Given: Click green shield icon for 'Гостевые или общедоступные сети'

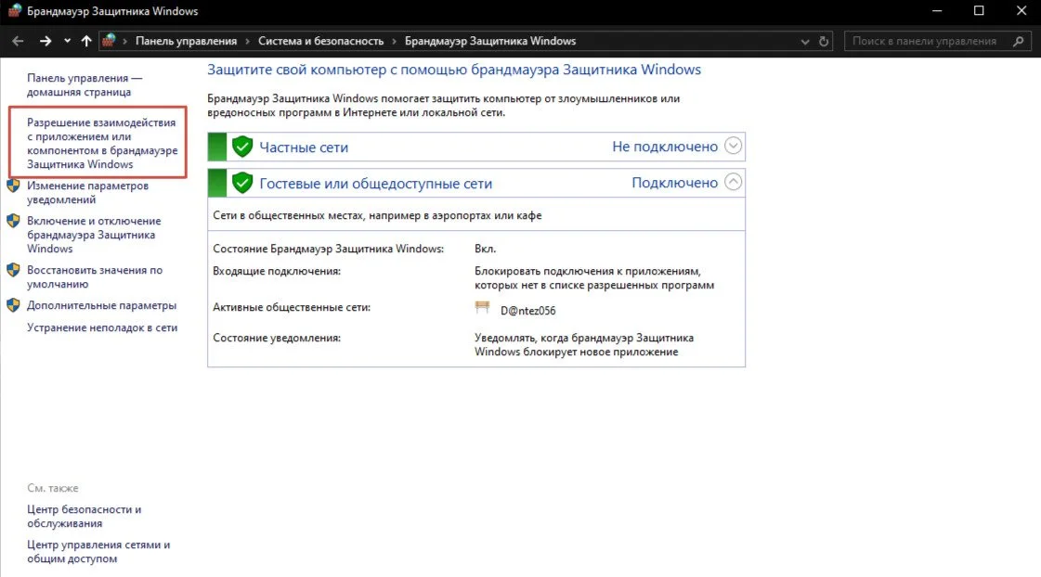Looking at the screenshot, I should point(242,183).
